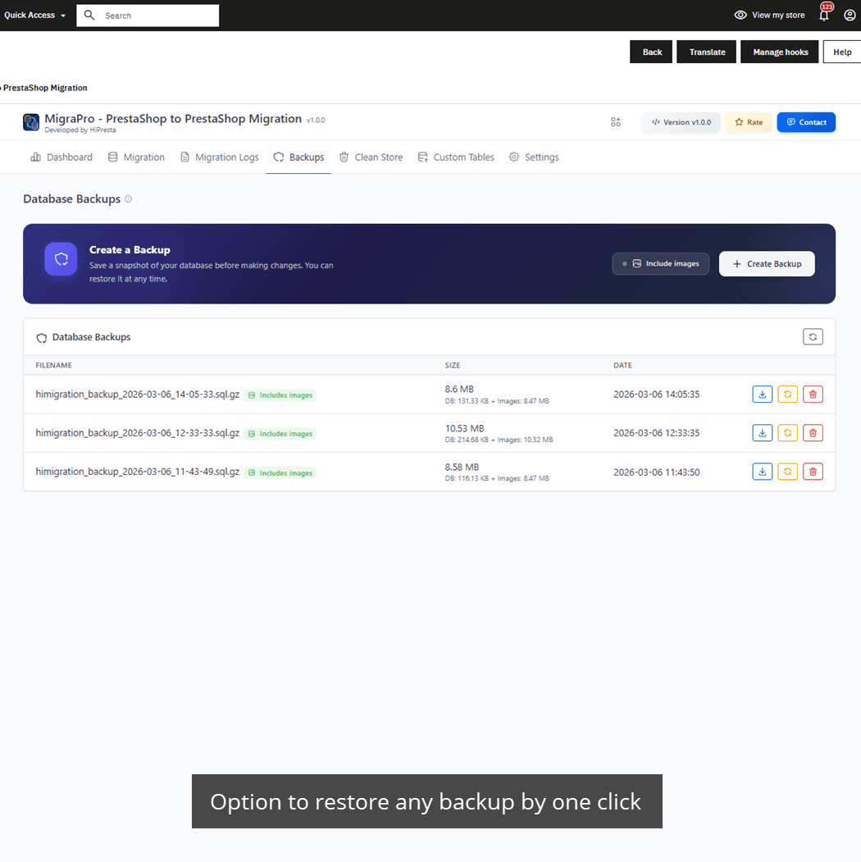Restore the 14-05-33 backup
The width and height of the screenshot is (861, 862).
tap(787, 395)
